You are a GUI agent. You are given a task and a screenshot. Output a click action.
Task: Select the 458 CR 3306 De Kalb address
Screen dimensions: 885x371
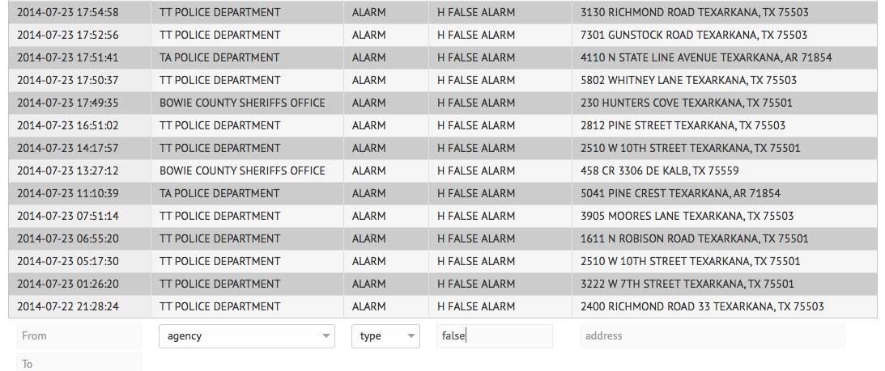click(659, 171)
